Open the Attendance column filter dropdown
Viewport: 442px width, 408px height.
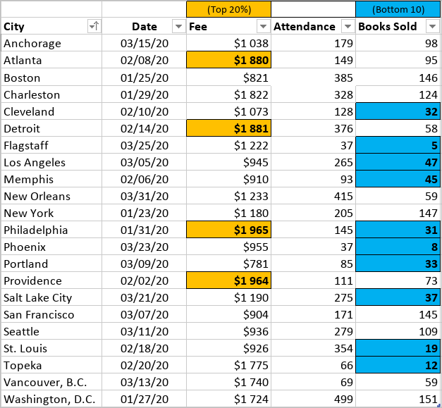coord(348,27)
